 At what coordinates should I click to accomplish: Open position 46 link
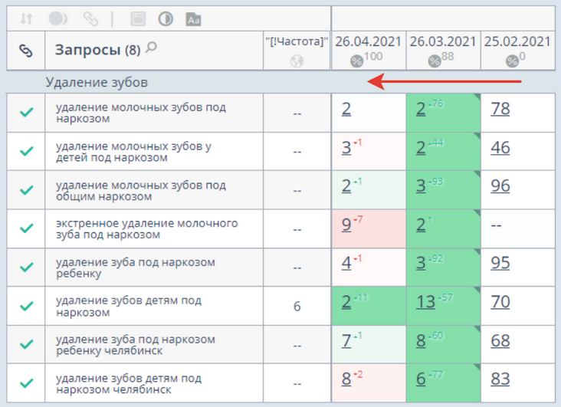coord(500,147)
